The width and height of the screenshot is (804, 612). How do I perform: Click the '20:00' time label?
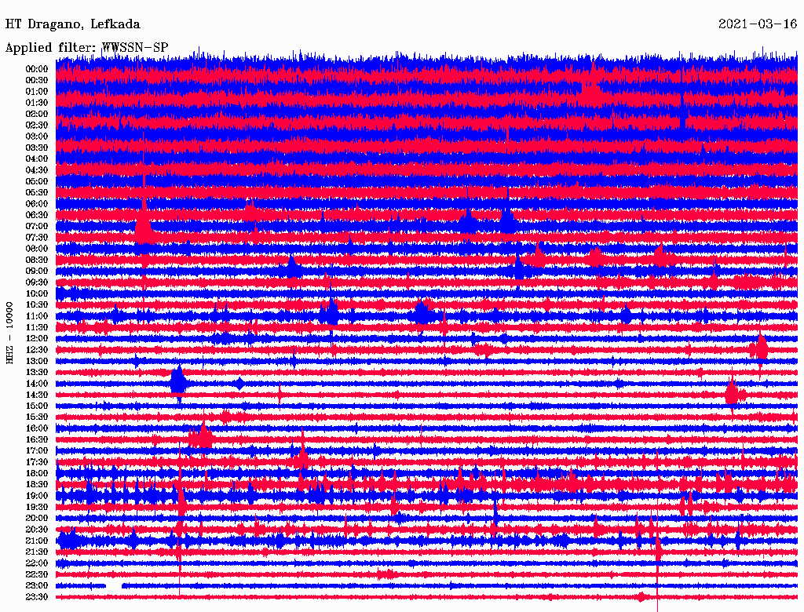click(37, 519)
